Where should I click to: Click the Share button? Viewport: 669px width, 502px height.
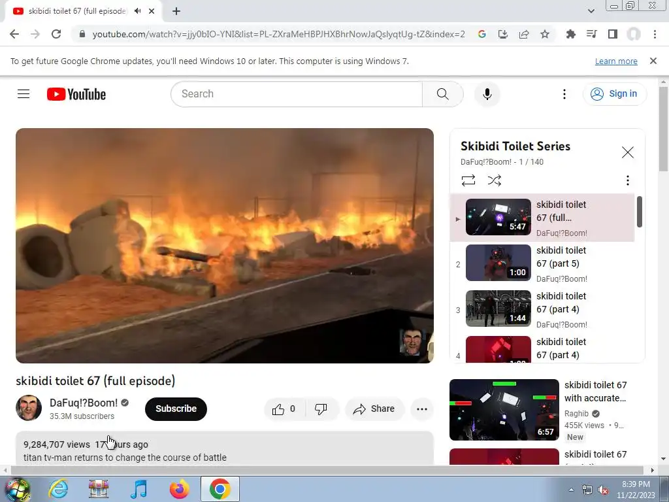374,409
